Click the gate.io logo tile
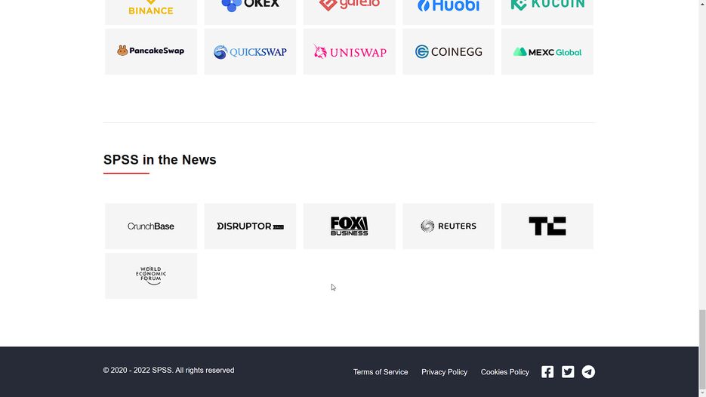 [350, 12]
